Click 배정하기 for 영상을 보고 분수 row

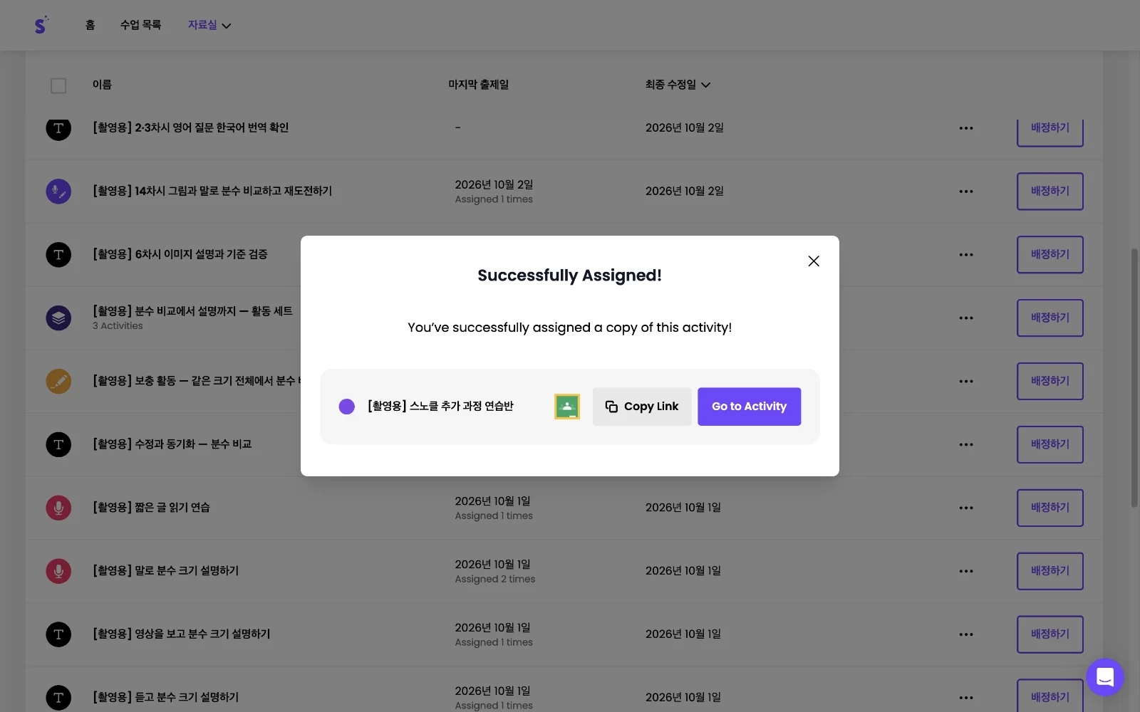tap(1050, 634)
